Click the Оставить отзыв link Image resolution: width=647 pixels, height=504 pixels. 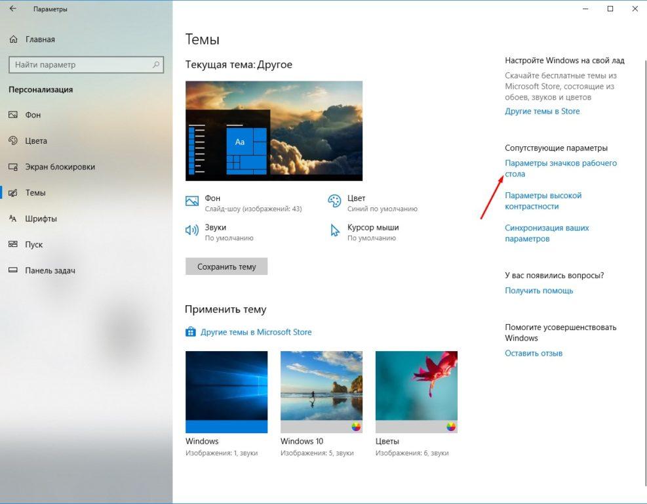click(534, 353)
